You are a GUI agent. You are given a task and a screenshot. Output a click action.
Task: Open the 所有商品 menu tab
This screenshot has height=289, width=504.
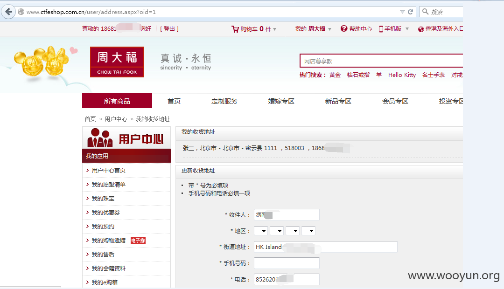tap(117, 101)
